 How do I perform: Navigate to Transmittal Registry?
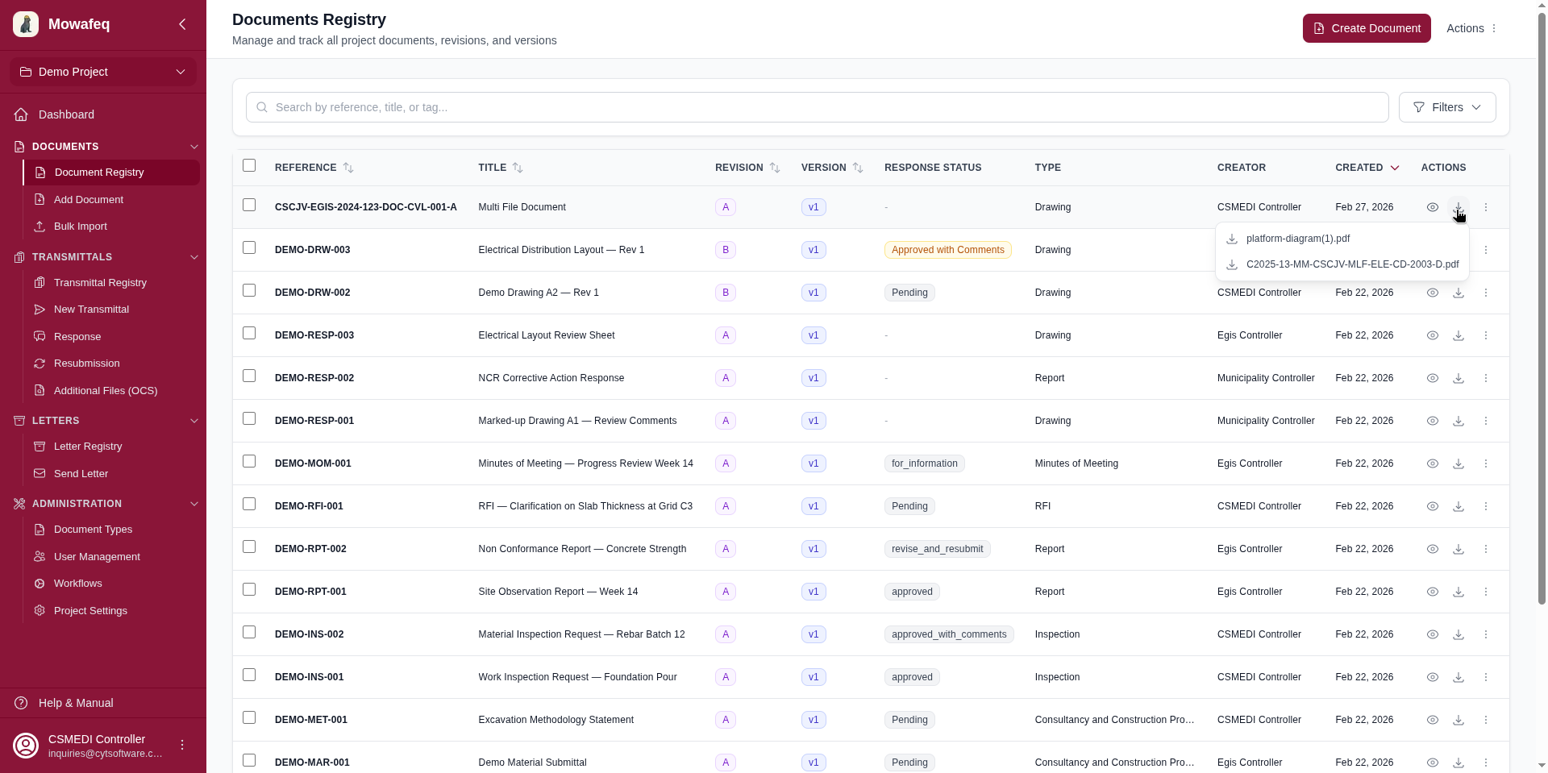[100, 283]
